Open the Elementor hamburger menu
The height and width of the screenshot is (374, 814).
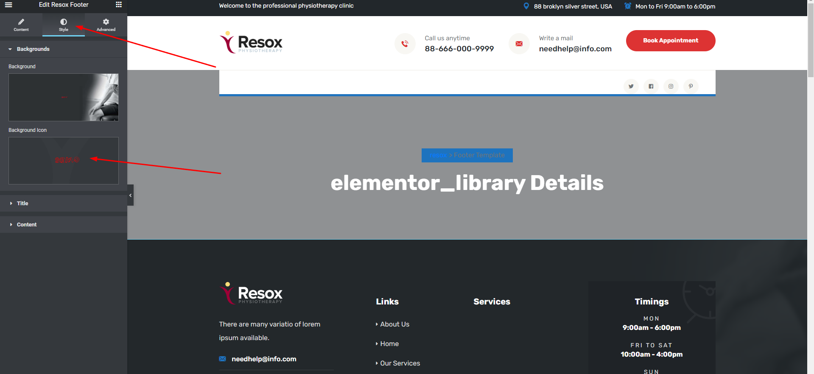(8, 5)
